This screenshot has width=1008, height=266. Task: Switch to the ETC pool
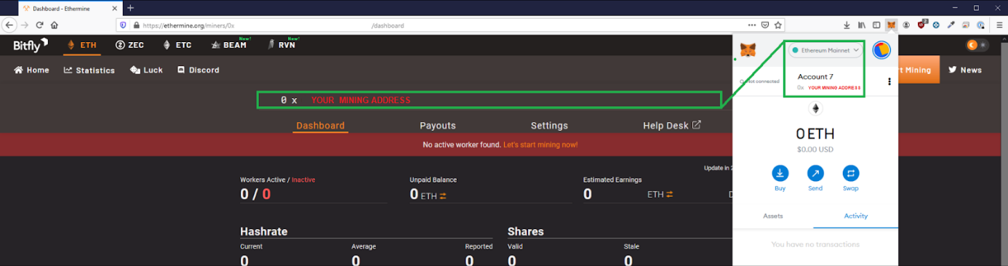(177, 45)
